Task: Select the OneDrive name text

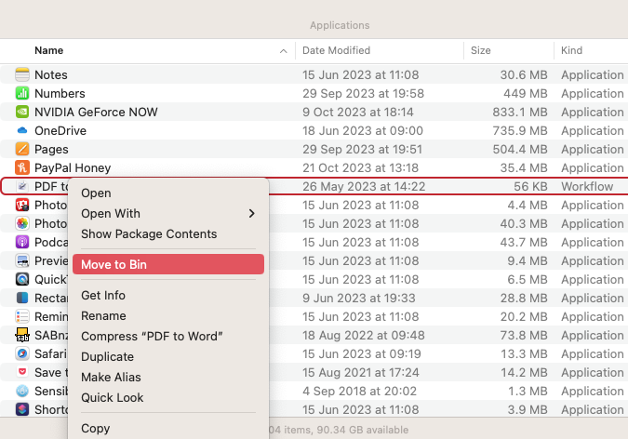Action: (x=60, y=130)
